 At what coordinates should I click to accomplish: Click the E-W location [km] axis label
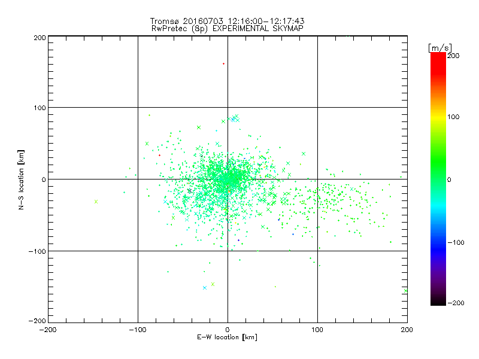pyautogui.click(x=227, y=337)
